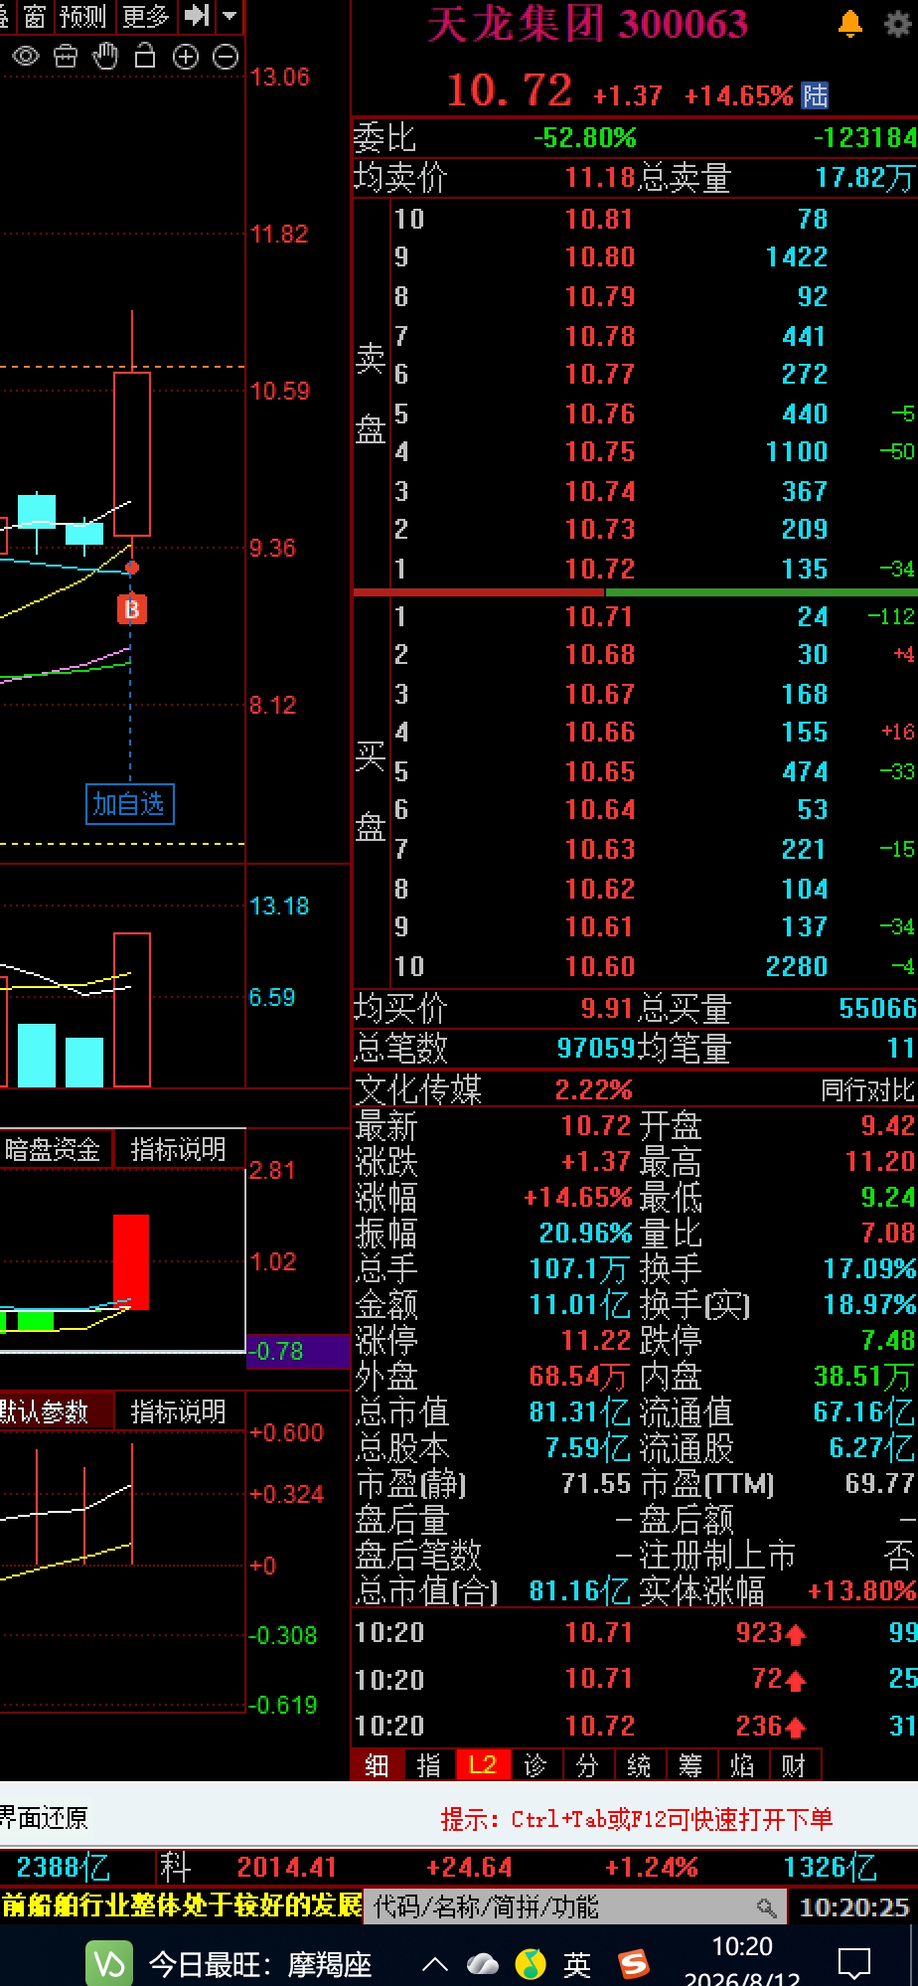The height and width of the screenshot is (1986, 918).
Task: Open the green browser icon on taskbar
Action: 110,1964
